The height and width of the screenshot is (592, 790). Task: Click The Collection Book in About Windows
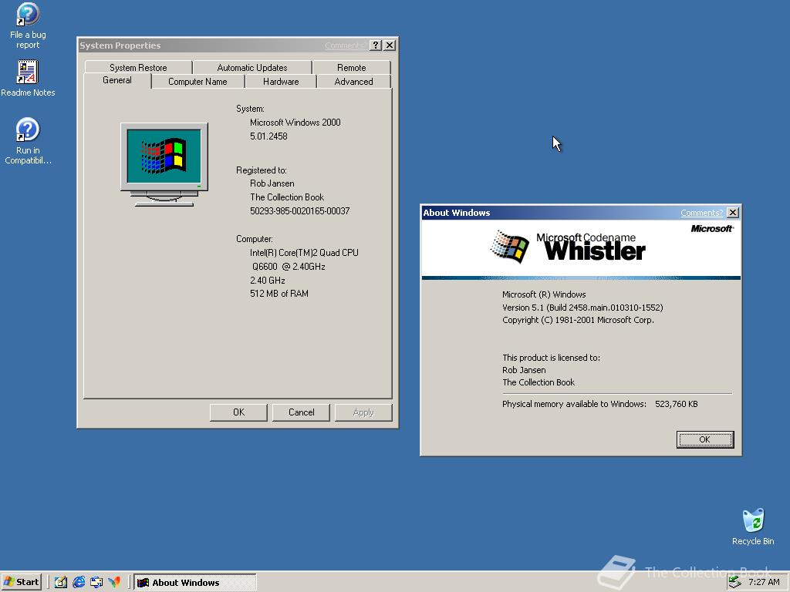pos(538,382)
